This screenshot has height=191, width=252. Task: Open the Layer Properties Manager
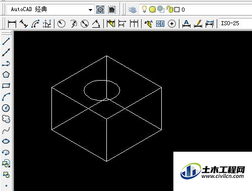[133, 10]
